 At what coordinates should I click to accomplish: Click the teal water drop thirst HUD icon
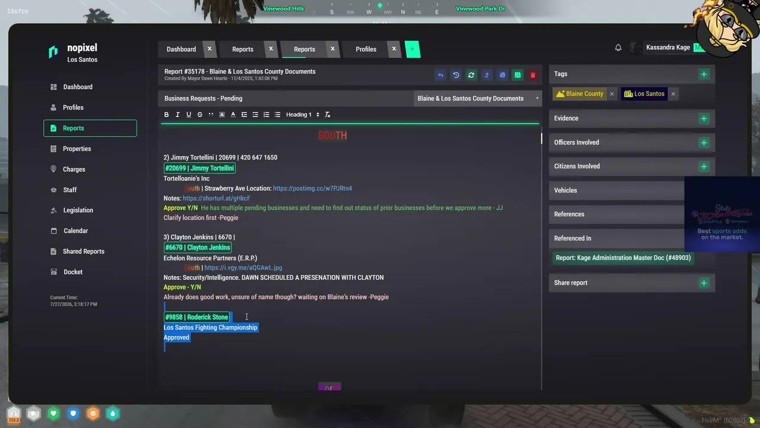point(113,413)
